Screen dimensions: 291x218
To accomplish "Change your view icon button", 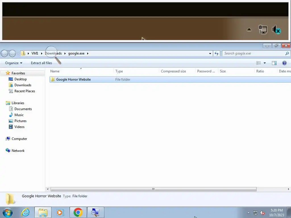I will tap(258, 63).
